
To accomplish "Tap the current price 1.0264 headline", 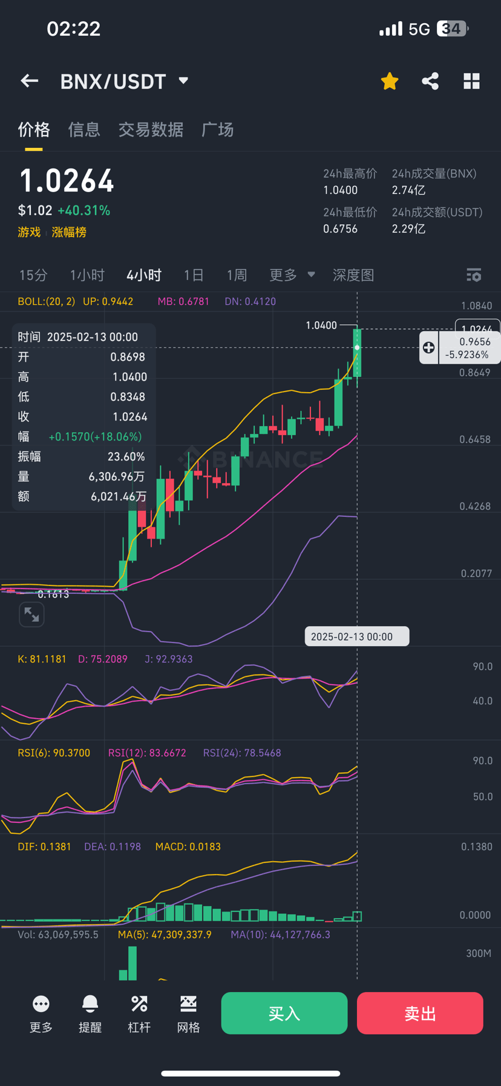I will [67, 181].
